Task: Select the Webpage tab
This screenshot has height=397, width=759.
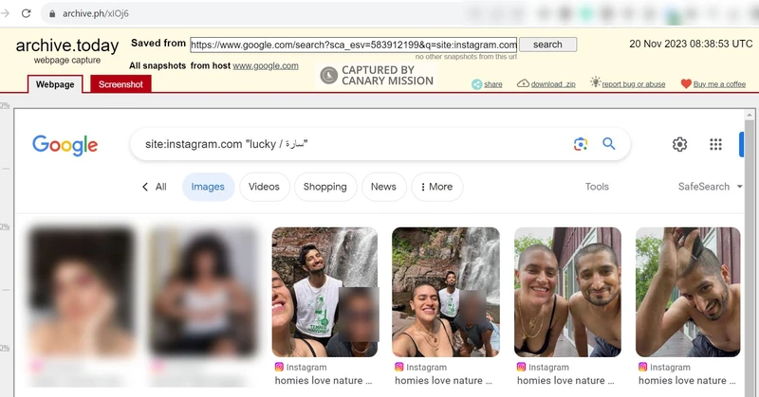Action: [55, 84]
